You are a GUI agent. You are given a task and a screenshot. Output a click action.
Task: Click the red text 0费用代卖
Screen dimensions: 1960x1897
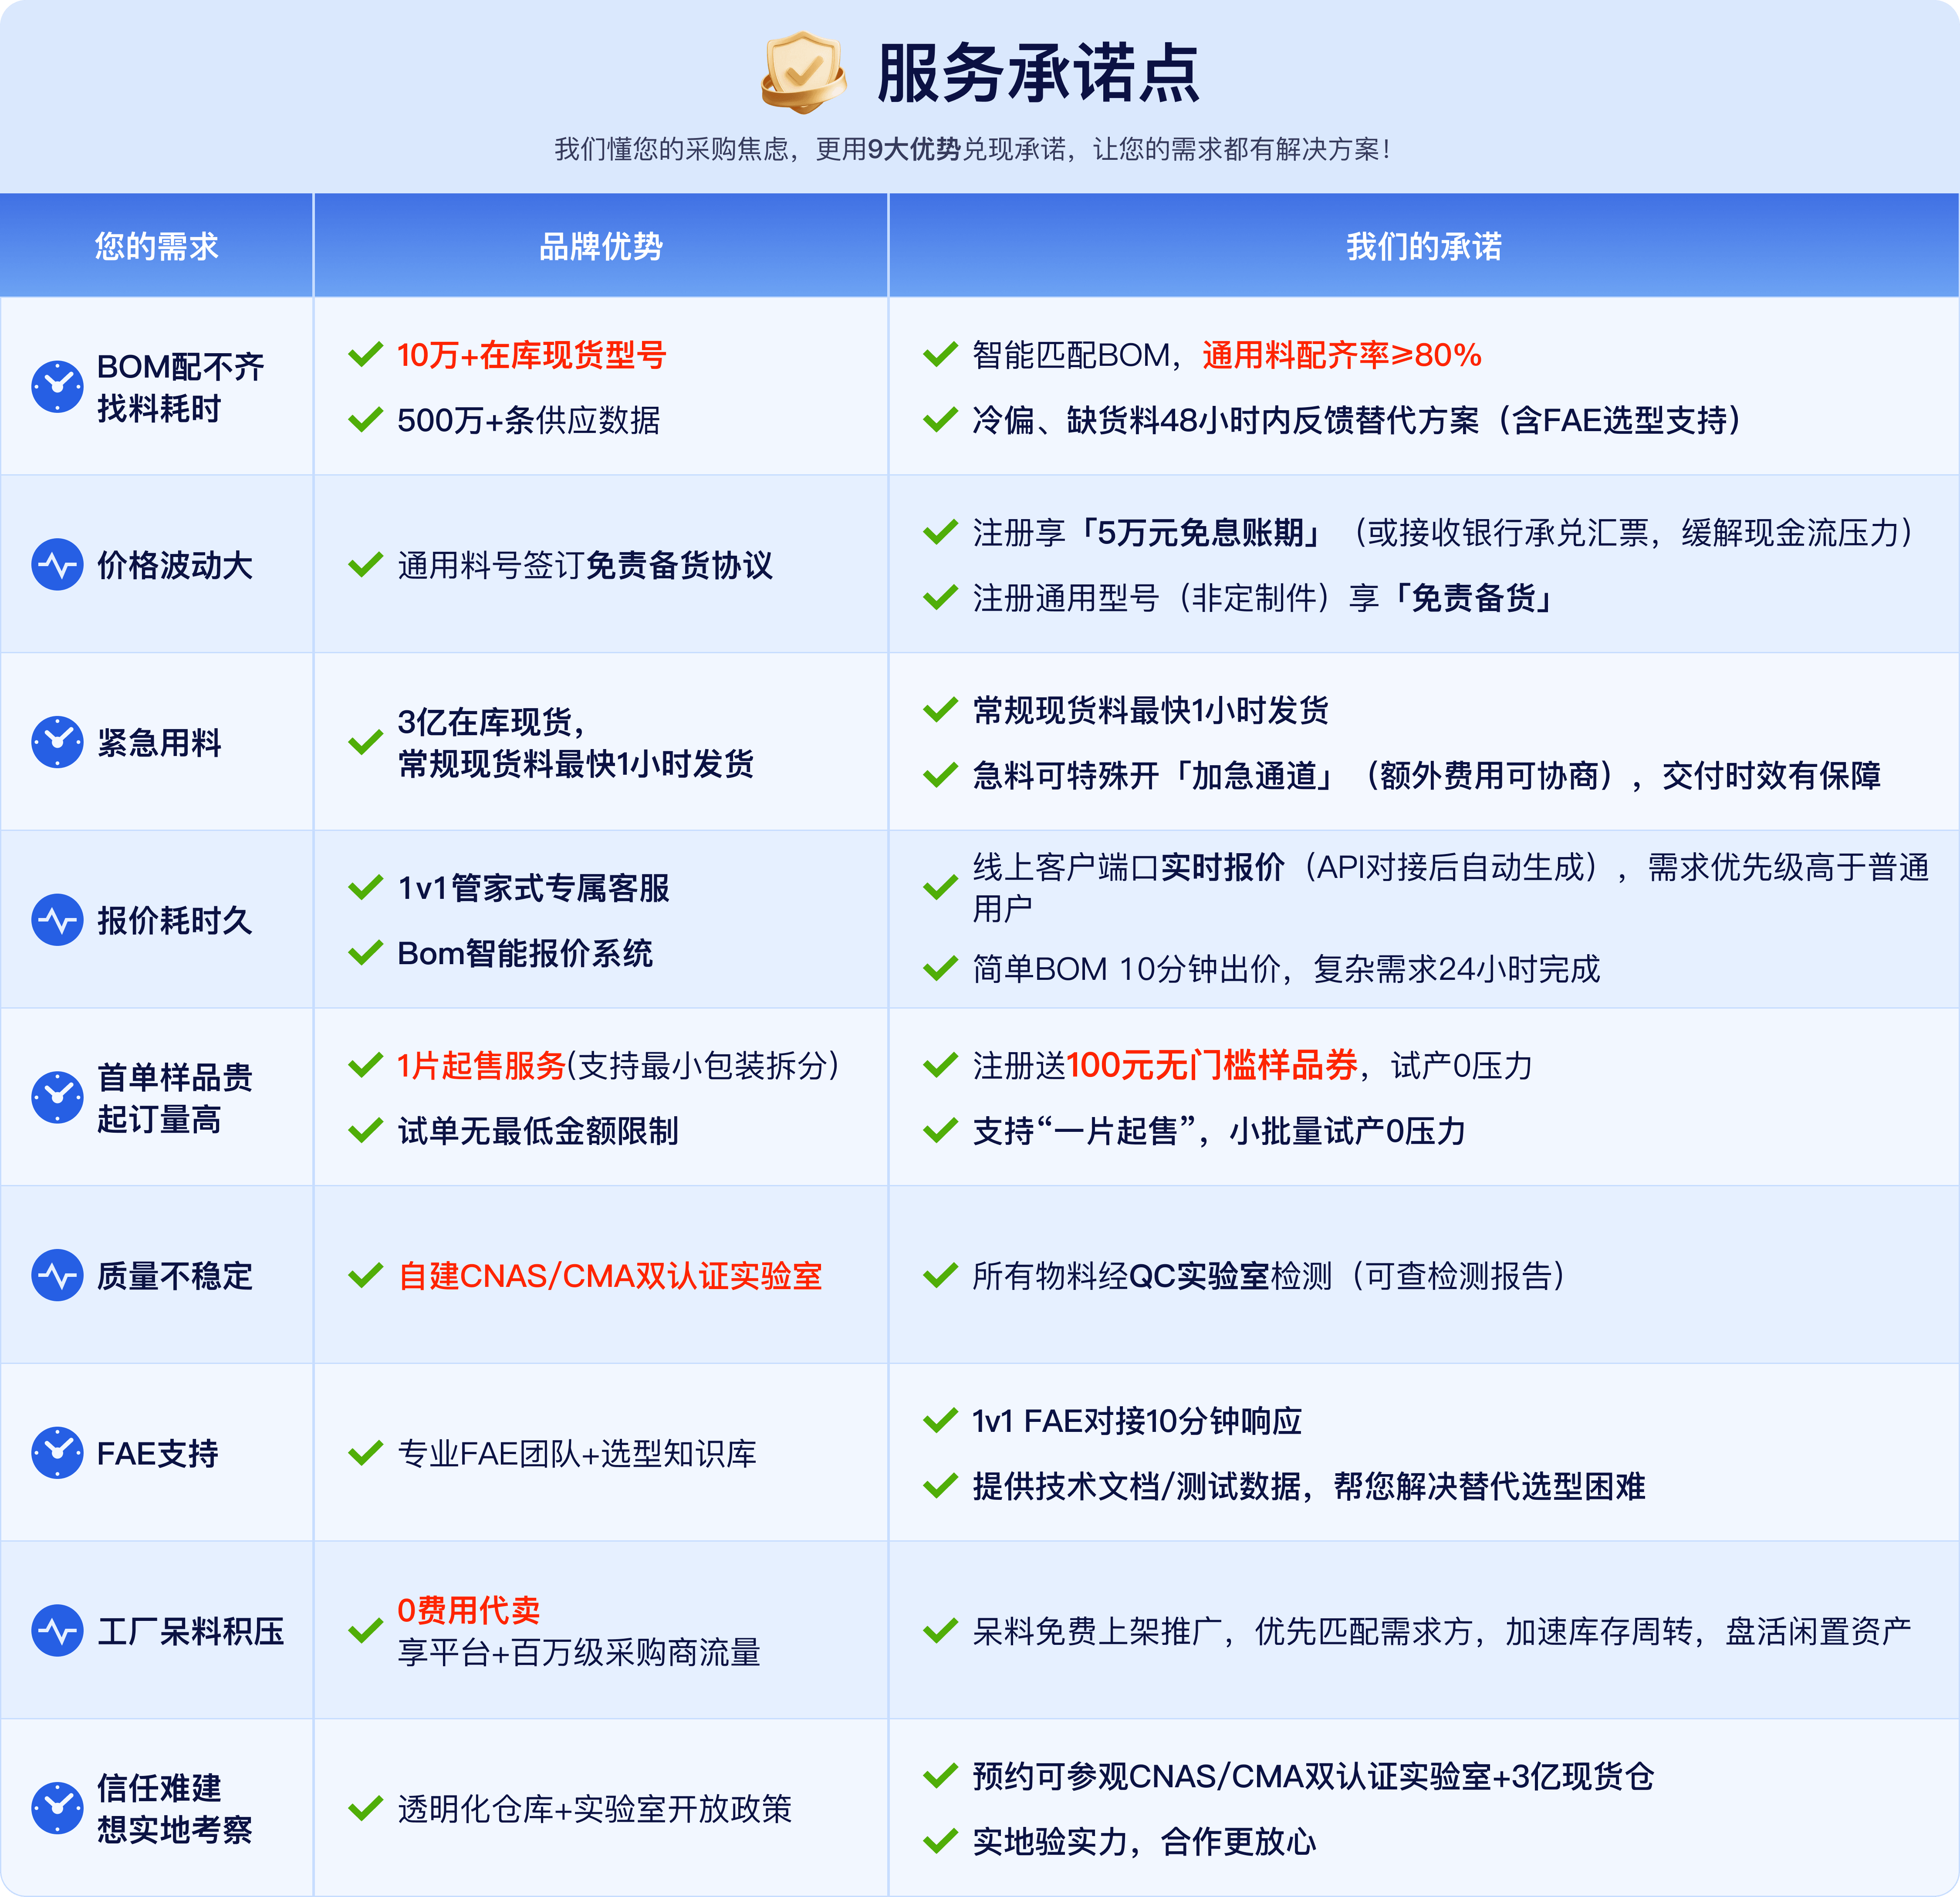point(469,1610)
